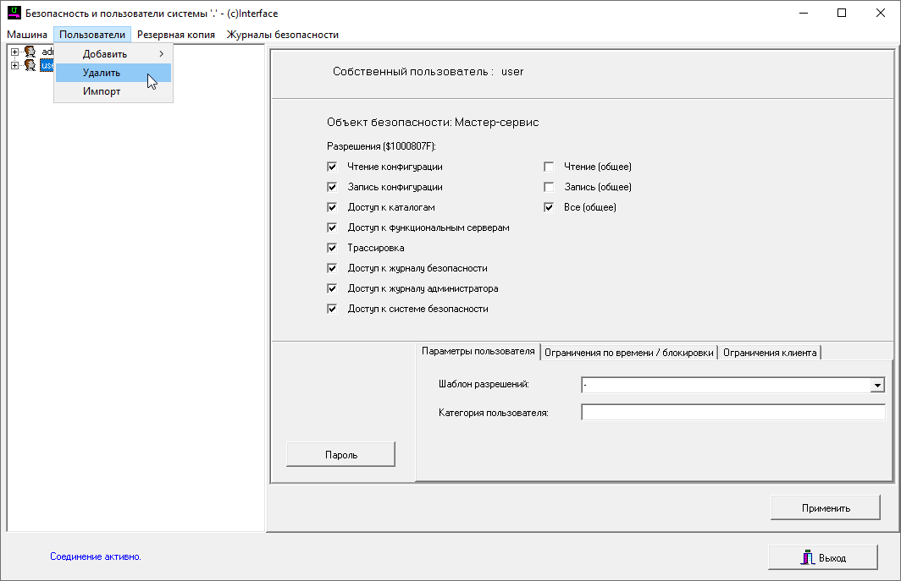Uncheck Чтение конфигурации permission
This screenshot has width=901, height=581.
(x=332, y=167)
